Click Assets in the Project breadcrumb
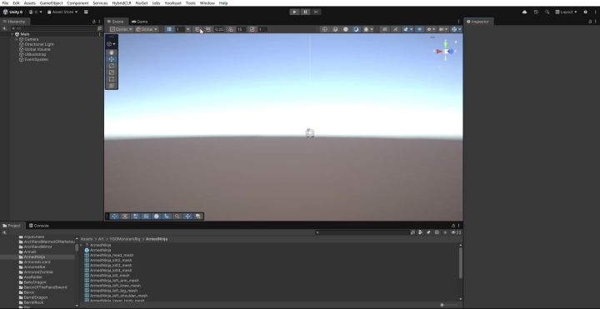The width and height of the screenshot is (600, 309). tap(87, 239)
